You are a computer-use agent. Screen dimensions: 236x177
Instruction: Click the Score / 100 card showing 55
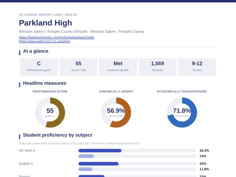point(78,67)
